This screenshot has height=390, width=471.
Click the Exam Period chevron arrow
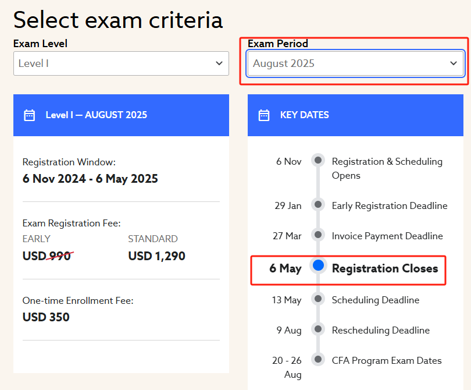pyautogui.click(x=454, y=63)
